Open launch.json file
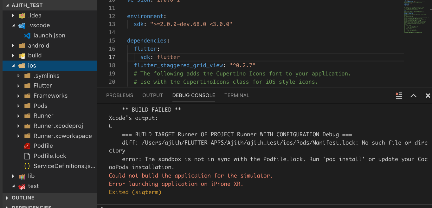This screenshot has width=432, height=208. 49,36
